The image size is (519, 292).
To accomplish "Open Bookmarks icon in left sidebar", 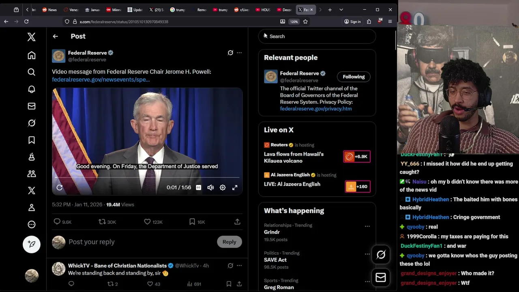I will click(31, 140).
